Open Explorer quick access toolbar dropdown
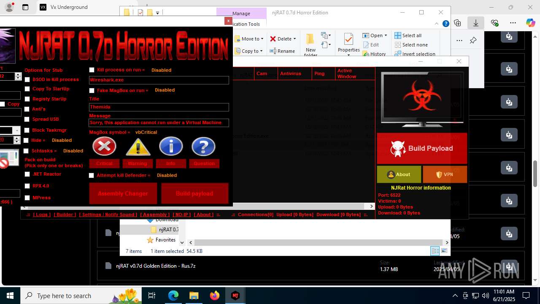The width and height of the screenshot is (540, 304). [157, 13]
